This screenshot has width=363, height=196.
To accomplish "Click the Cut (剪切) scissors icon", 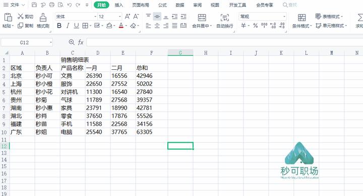I will [21, 16].
